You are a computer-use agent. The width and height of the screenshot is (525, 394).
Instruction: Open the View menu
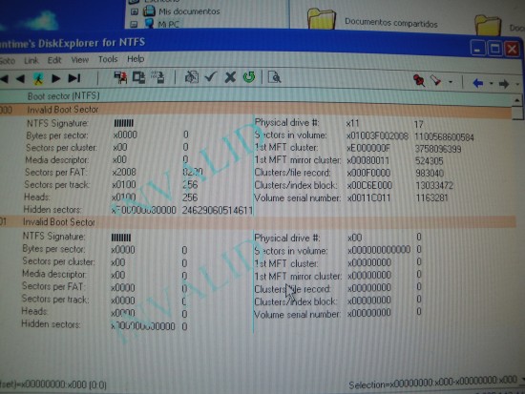point(79,60)
